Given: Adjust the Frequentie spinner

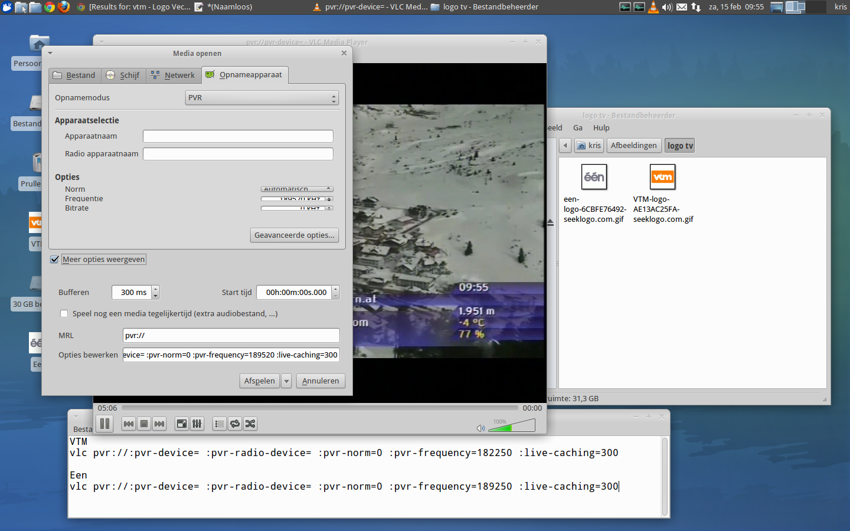Looking at the screenshot, I should 297,199.
